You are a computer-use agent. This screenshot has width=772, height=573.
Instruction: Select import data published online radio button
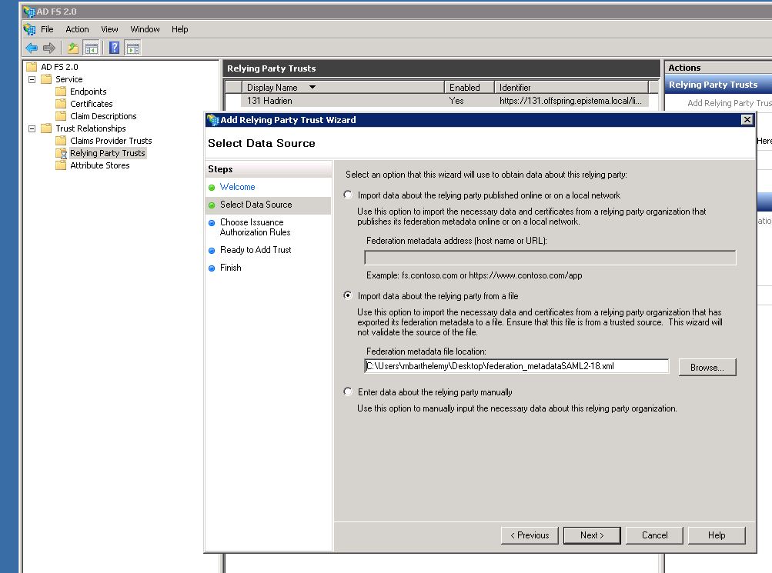pos(348,195)
